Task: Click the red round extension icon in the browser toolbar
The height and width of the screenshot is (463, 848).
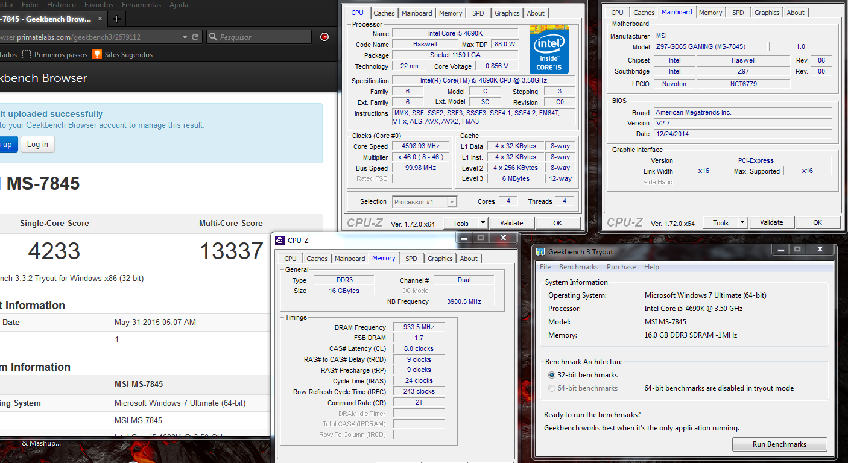Action: (x=324, y=37)
